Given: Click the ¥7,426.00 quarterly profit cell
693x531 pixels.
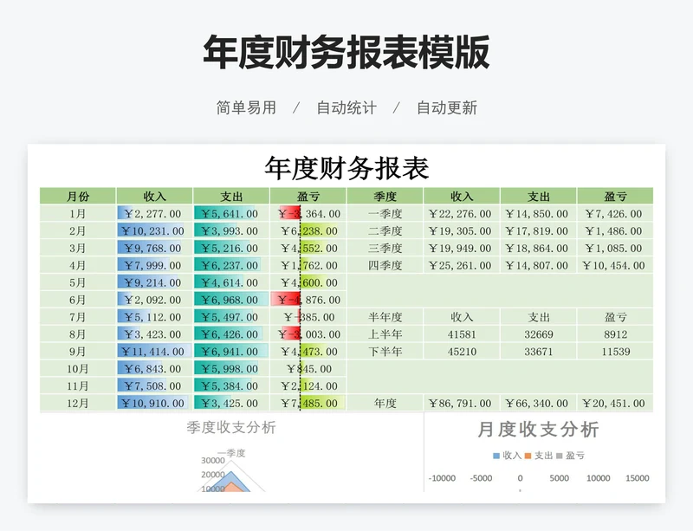Looking at the screenshot, I should point(615,214).
